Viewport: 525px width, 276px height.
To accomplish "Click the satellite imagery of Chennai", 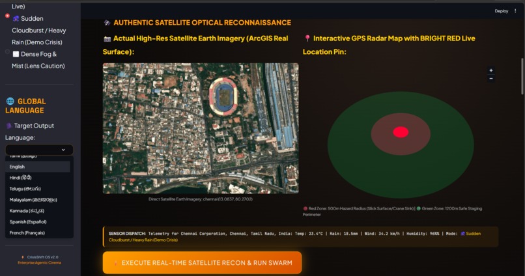I will [201, 128].
